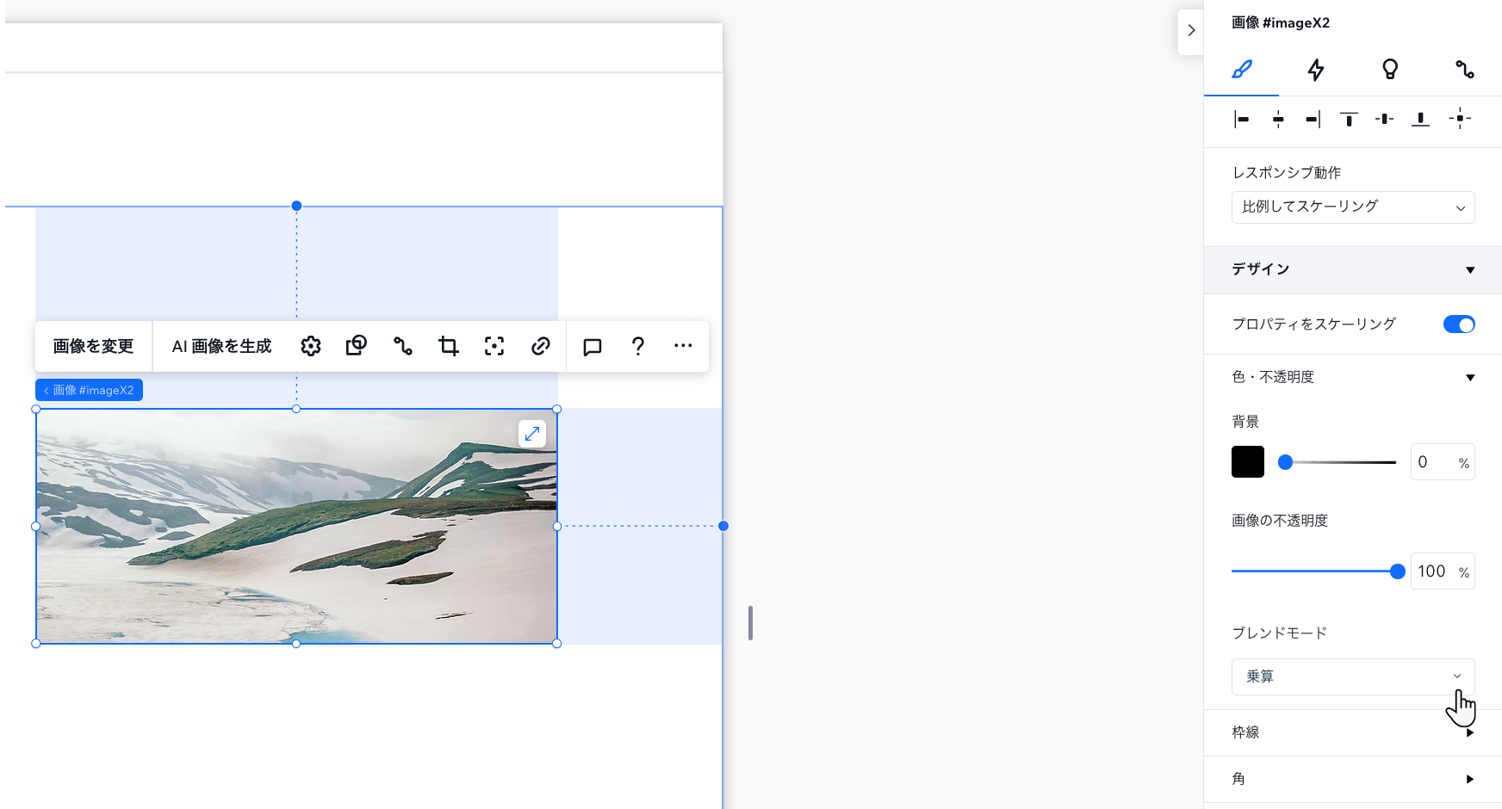
Task: Click the black background color swatch
Action: [x=1246, y=461]
